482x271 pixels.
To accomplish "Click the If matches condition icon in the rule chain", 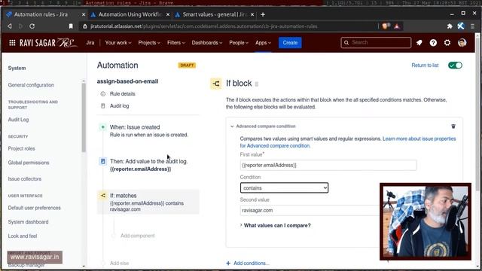I will (x=103, y=196).
